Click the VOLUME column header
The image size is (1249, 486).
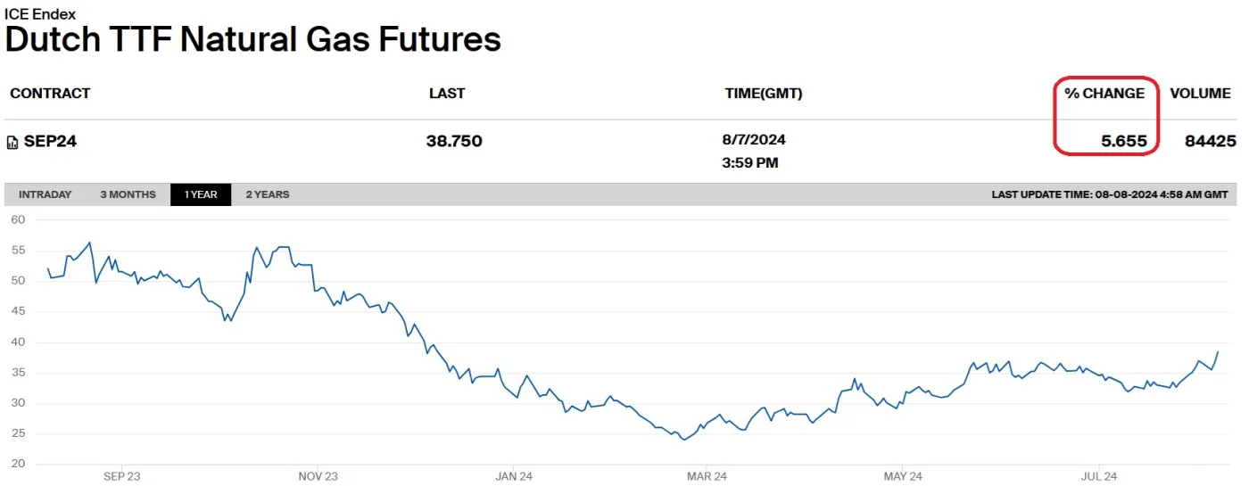tap(1200, 93)
